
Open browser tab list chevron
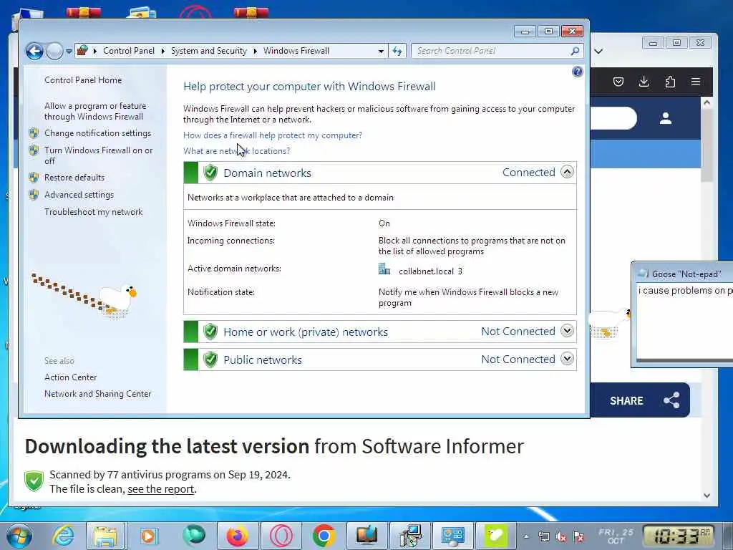point(598,51)
